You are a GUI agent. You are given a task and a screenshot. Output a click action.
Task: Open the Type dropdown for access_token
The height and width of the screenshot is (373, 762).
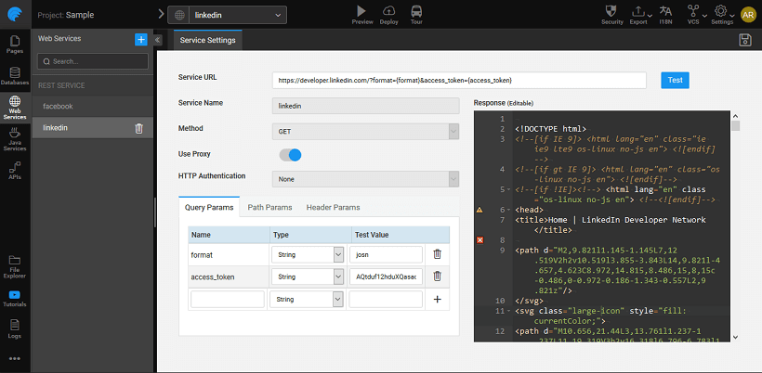click(x=308, y=277)
